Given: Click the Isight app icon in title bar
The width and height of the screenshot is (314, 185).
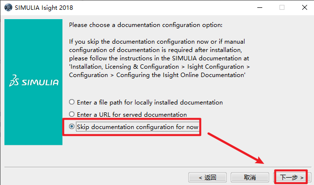Looking at the screenshot, I should coord(8,7).
